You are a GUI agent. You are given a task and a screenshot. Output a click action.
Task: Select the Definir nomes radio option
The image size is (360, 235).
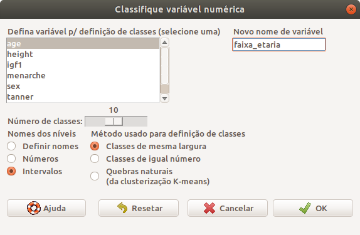tap(11, 146)
